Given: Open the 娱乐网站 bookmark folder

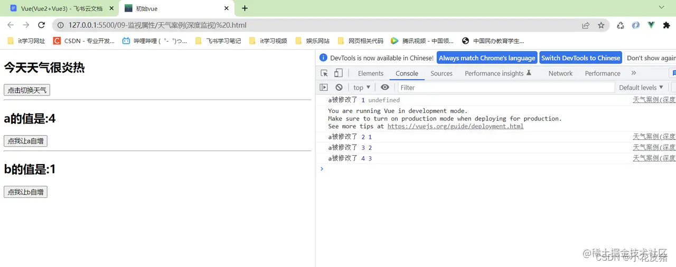Looking at the screenshot, I should (313, 41).
